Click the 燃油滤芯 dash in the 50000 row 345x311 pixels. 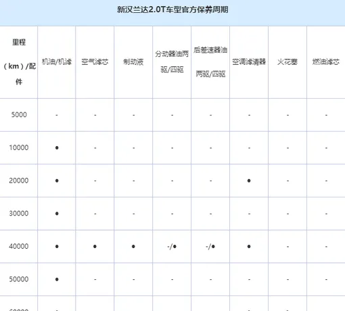pyautogui.click(x=326, y=280)
